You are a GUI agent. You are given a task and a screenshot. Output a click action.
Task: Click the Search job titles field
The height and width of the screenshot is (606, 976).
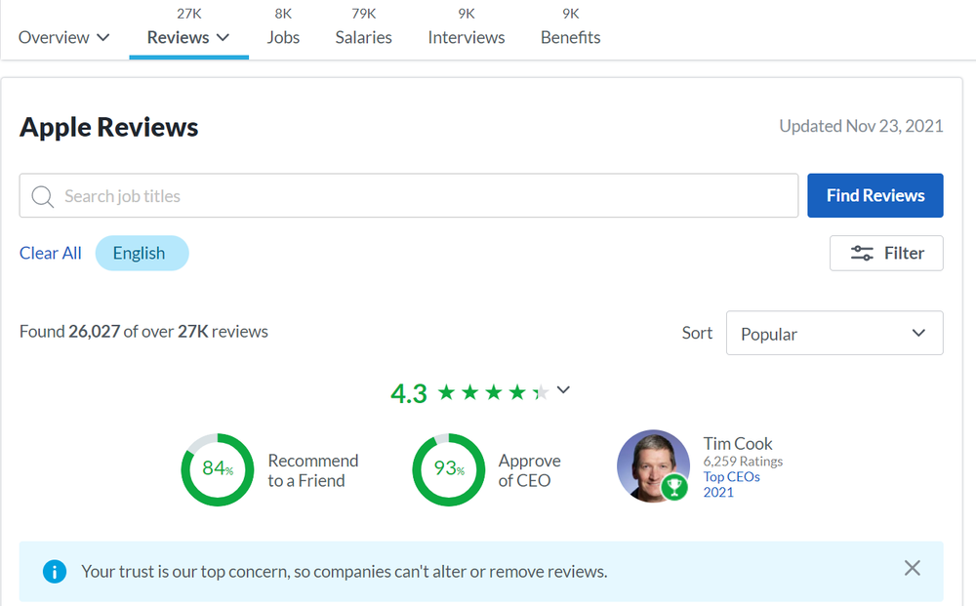click(x=408, y=195)
